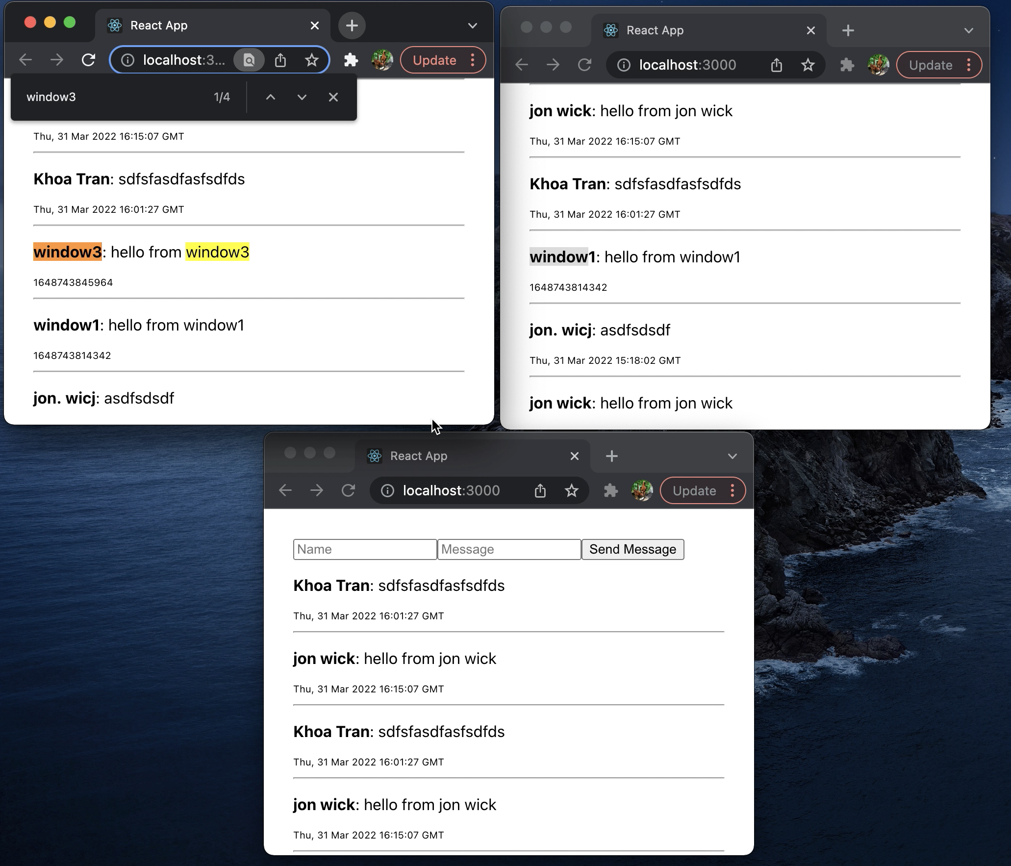The height and width of the screenshot is (866, 1011).
Task: Bookmark page with star in top-right window
Action: tap(808, 65)
